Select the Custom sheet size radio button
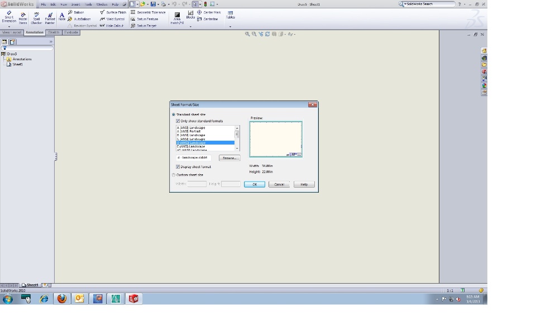This screenshot has height=335, width=536. click(174, 175)
